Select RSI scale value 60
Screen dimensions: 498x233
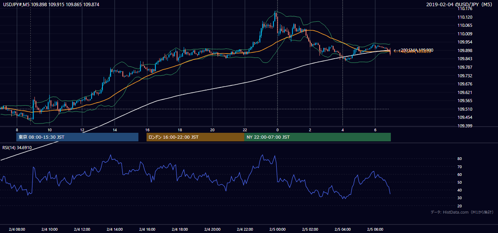coord(460,174)
